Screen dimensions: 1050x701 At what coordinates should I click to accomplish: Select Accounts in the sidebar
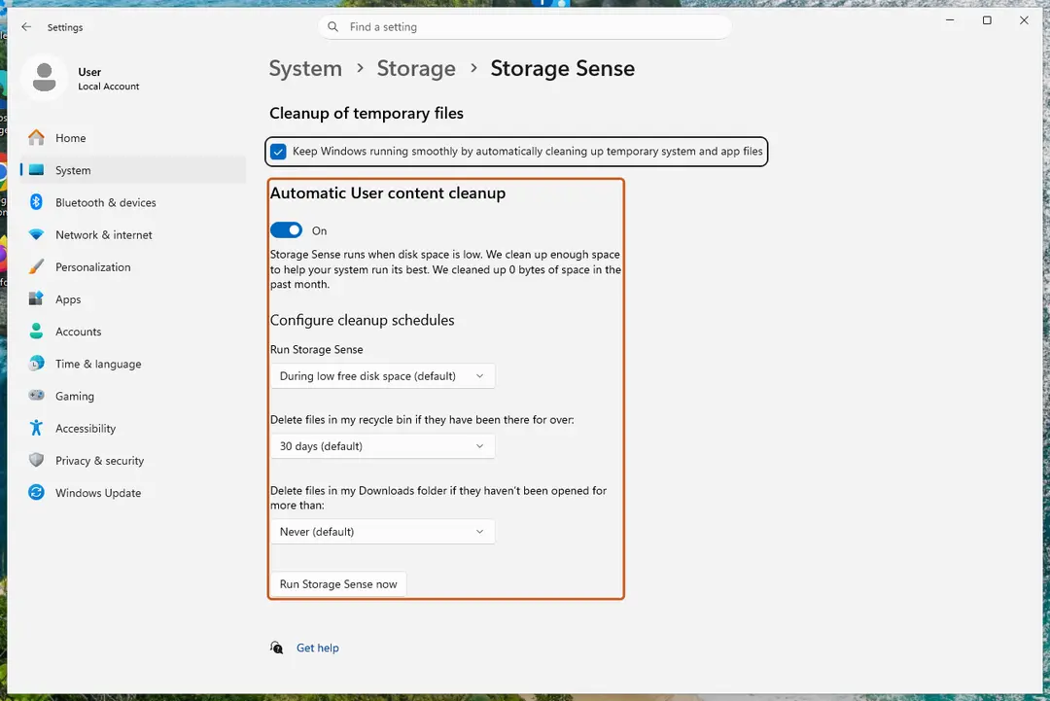pos(133,332)
